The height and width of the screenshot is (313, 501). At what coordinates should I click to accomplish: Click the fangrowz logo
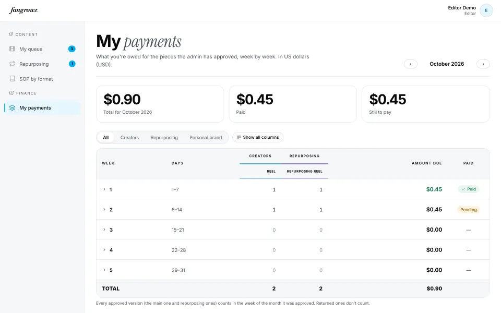[x=23, y=10]
